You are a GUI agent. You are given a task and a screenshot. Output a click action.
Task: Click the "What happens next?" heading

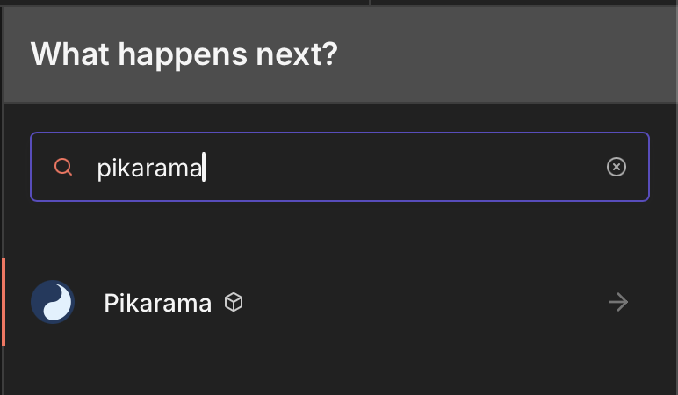coord(184,55)
